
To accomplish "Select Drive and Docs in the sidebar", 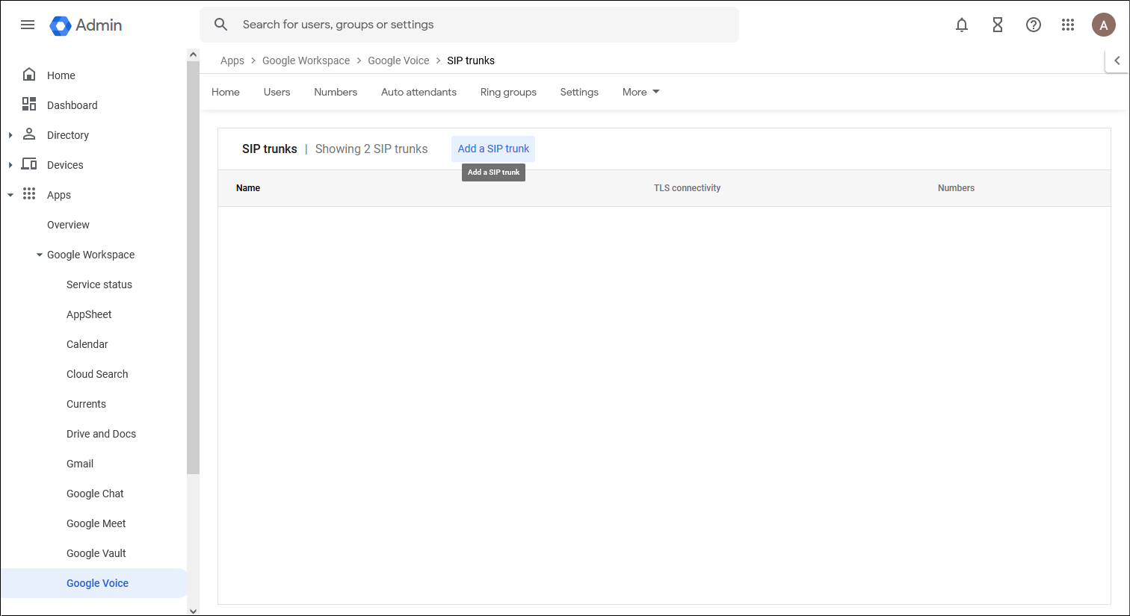I will pyautogui.click(x=101, y=434).
